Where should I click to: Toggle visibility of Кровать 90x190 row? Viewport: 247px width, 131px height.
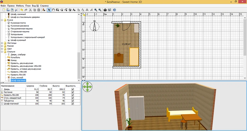tap(73, 95)
